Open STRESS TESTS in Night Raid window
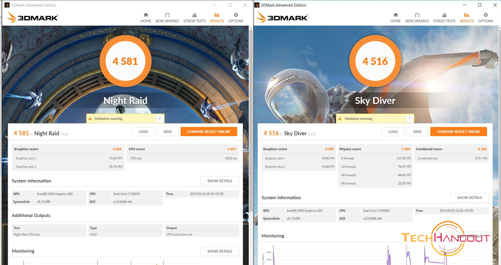The image size is (501, 265). coord(194,17)
